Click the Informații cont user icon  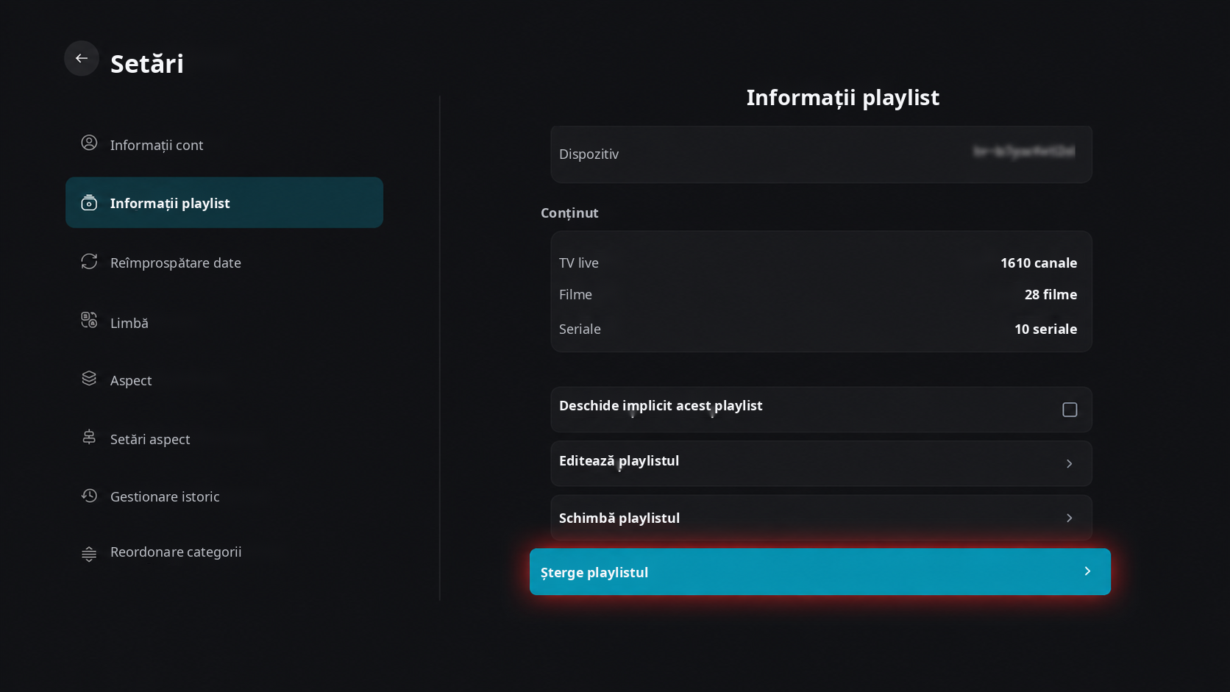click(x=89, y=143)
